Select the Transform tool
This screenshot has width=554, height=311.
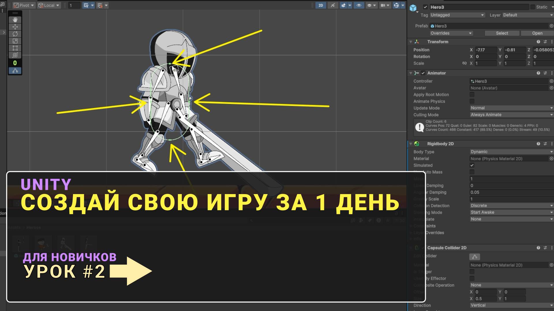point(15,55)
